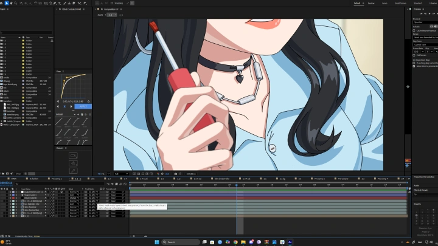Select the Hand tool
Image resolution: width=438 pixels, height=246 pixels.
coord(11,3)
